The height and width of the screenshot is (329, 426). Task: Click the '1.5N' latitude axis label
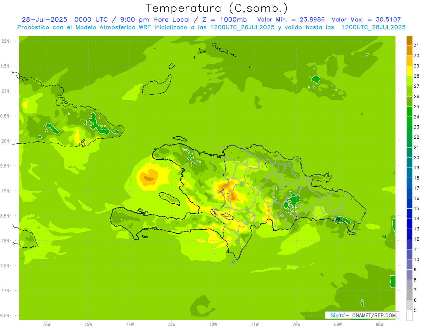click(5, 66)
